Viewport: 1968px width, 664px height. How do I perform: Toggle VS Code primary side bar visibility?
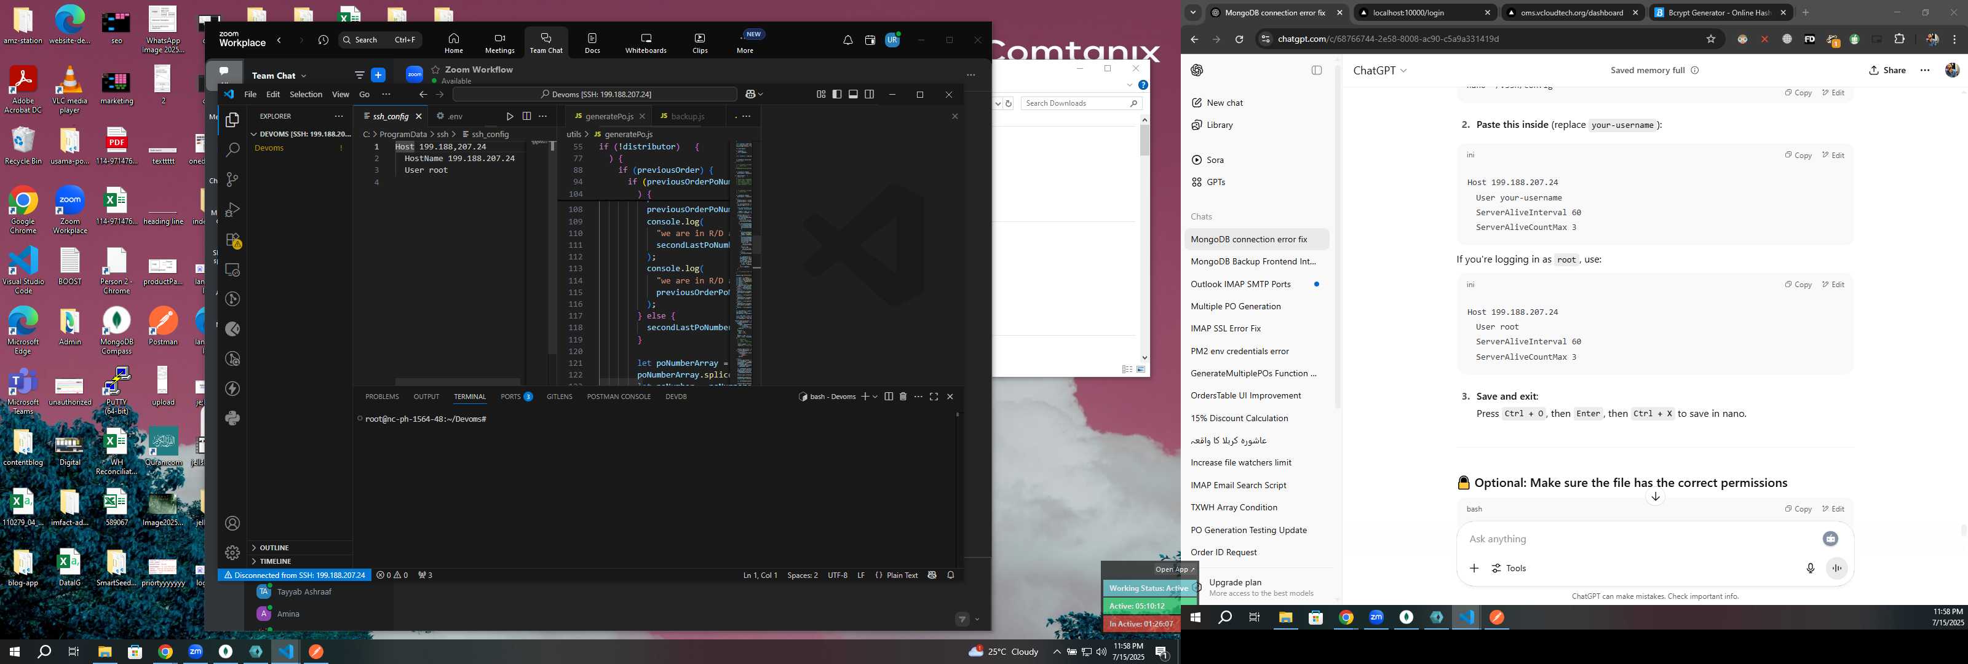pyautogui.click(x=837, y=94)
